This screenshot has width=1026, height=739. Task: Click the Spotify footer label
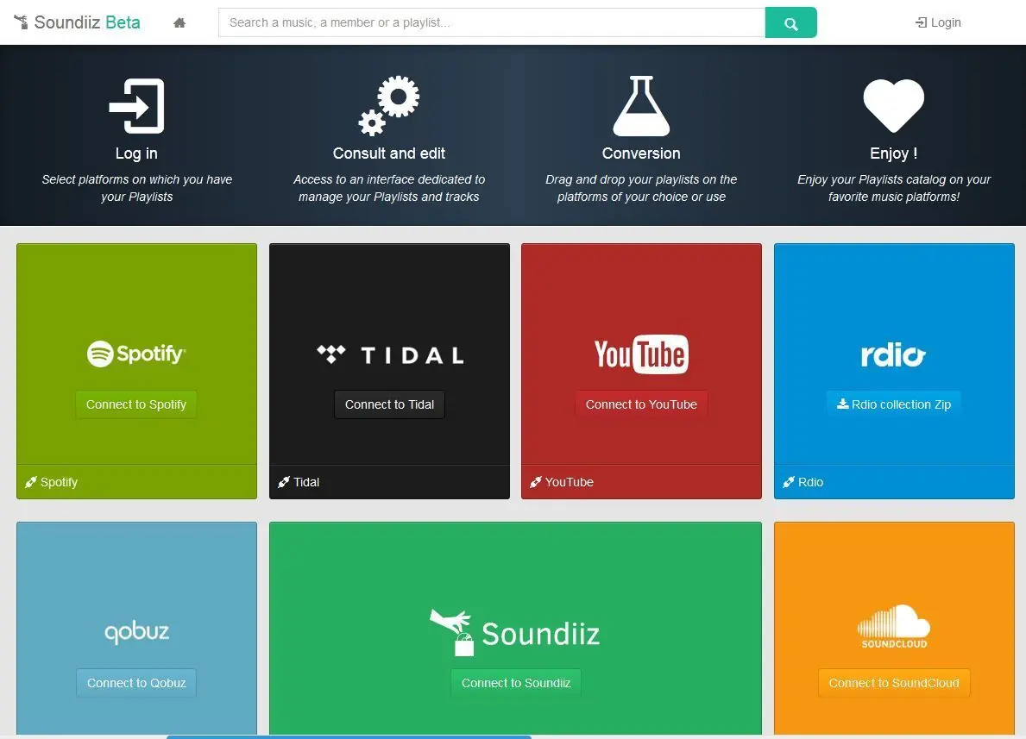coord(59,482)
